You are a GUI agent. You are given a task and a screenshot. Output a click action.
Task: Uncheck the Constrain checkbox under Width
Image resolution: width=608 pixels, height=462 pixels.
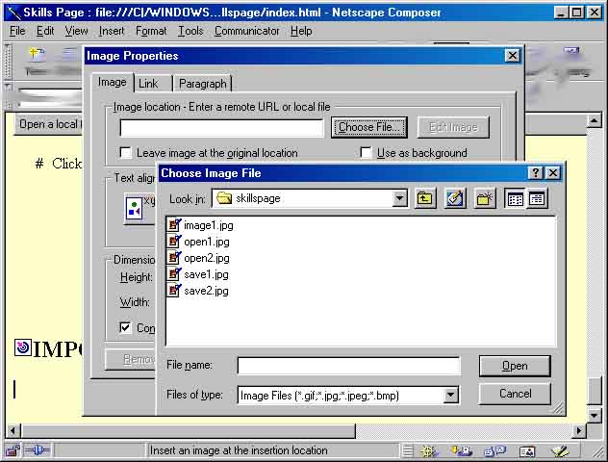(125, 328)
